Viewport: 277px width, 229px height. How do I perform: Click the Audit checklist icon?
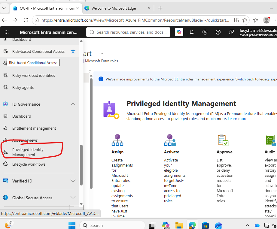pos(271,140)
